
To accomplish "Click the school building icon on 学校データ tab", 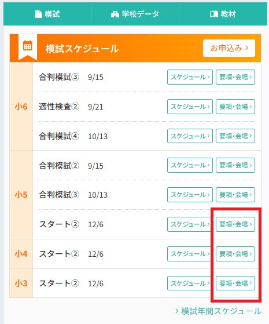I will (115, 14).
